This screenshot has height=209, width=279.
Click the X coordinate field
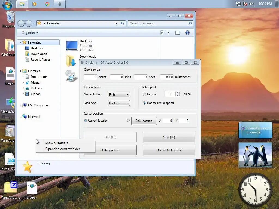(167, 121)
